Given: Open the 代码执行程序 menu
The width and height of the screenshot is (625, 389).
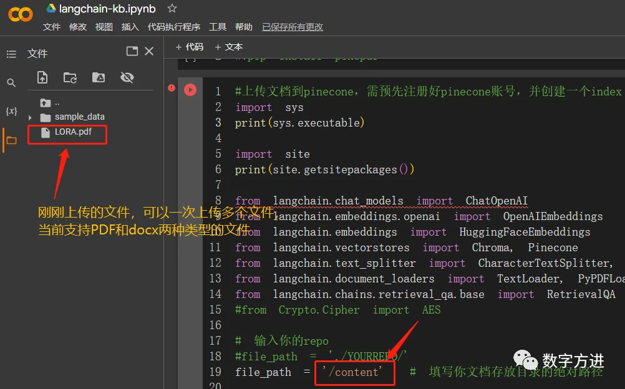Looking at the screenshot, I should pos(174,27).
